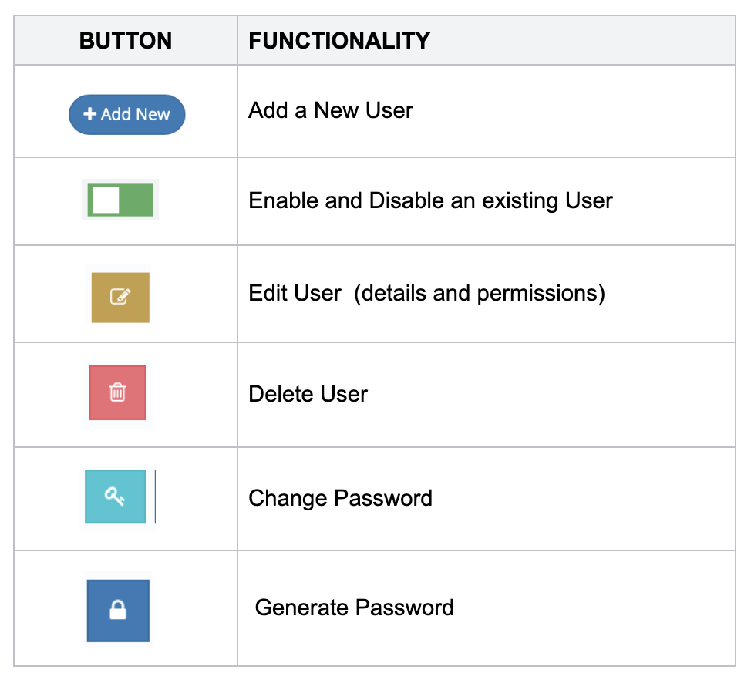Click the 'Add a New User' description
Viewport: 751px width, 680px height.
coord(330,111)
